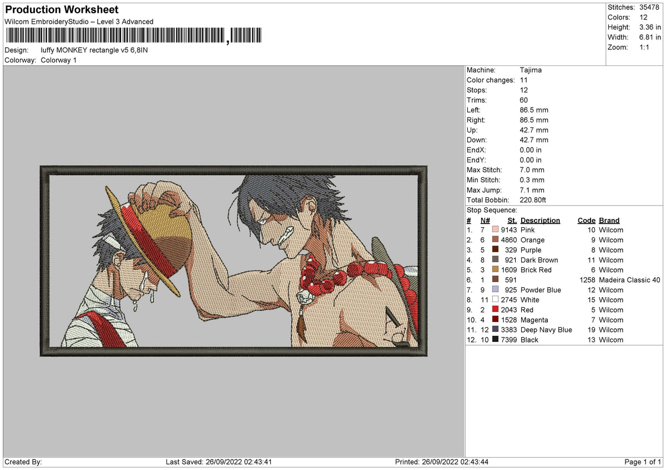Click the Dark Brown thread swatch
Image resolution: width=666 pixels, height=470 pixels.
click(495, 260)
